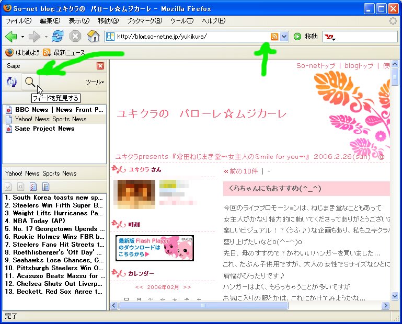Click the はじめよう Firefox bookmark icon

9,53
